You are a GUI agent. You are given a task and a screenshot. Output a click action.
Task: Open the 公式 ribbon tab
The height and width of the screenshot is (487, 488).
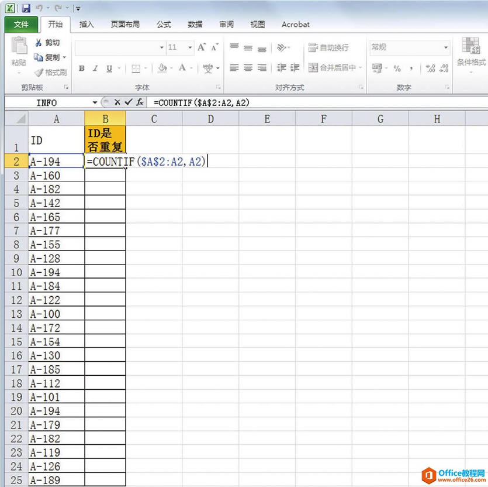click(164, 25)
